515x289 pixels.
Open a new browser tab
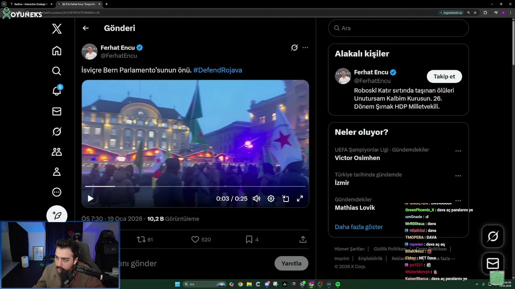[x=106, y=4]
